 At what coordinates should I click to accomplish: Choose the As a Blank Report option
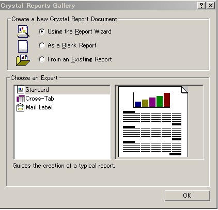coord(42,45)
